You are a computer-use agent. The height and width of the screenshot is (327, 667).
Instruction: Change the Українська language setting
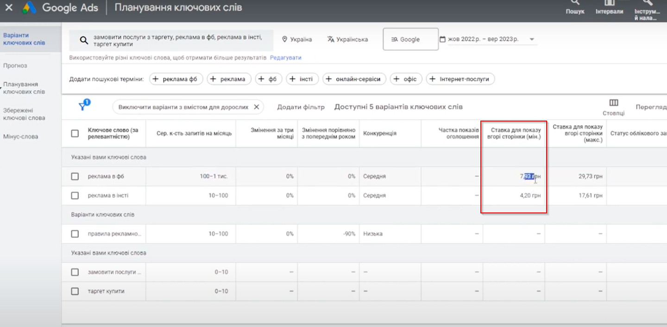[347, 39]
